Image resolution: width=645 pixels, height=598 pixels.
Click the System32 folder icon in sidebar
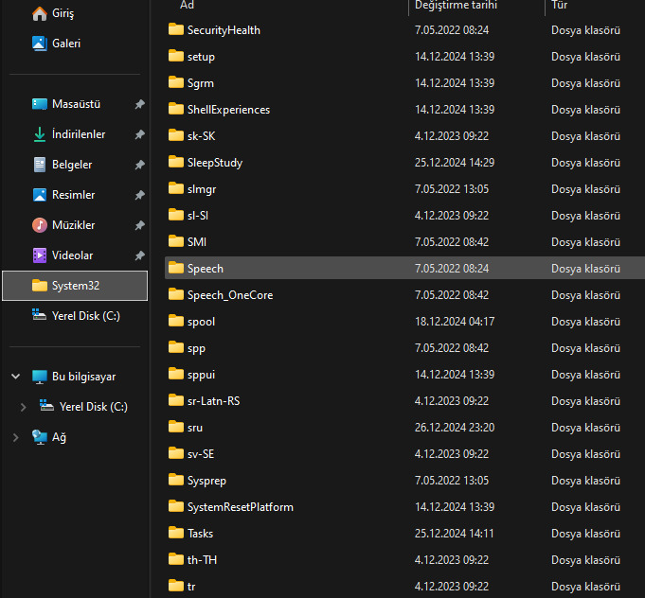[40, 286]
